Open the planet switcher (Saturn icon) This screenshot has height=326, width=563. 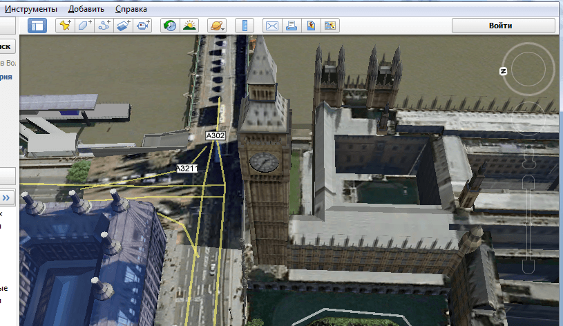[216, 26]
